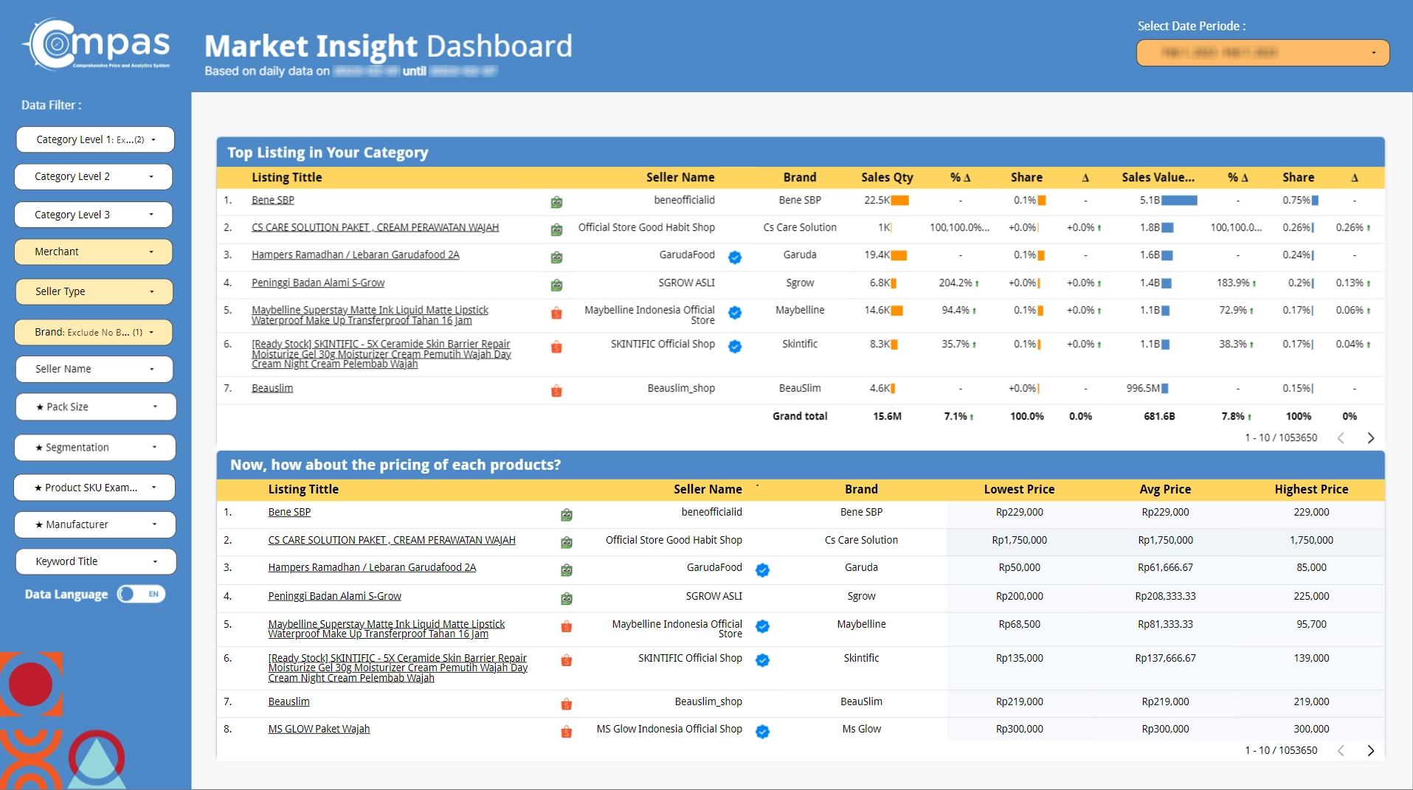
Task: Click previous page arrow of pricing table
Action: pos(1341,751)
